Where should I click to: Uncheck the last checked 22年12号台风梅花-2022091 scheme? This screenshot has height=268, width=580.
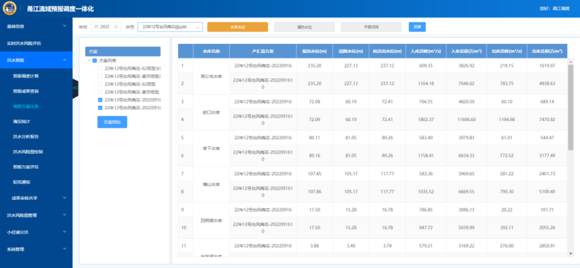(x=100, y=108)
